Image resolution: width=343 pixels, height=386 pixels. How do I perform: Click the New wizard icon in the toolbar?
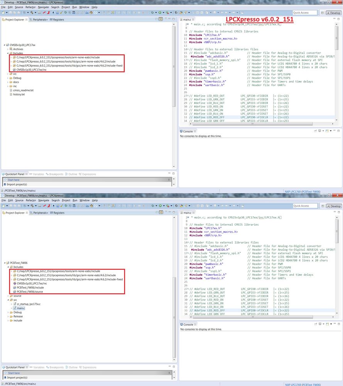pos(3,13)
